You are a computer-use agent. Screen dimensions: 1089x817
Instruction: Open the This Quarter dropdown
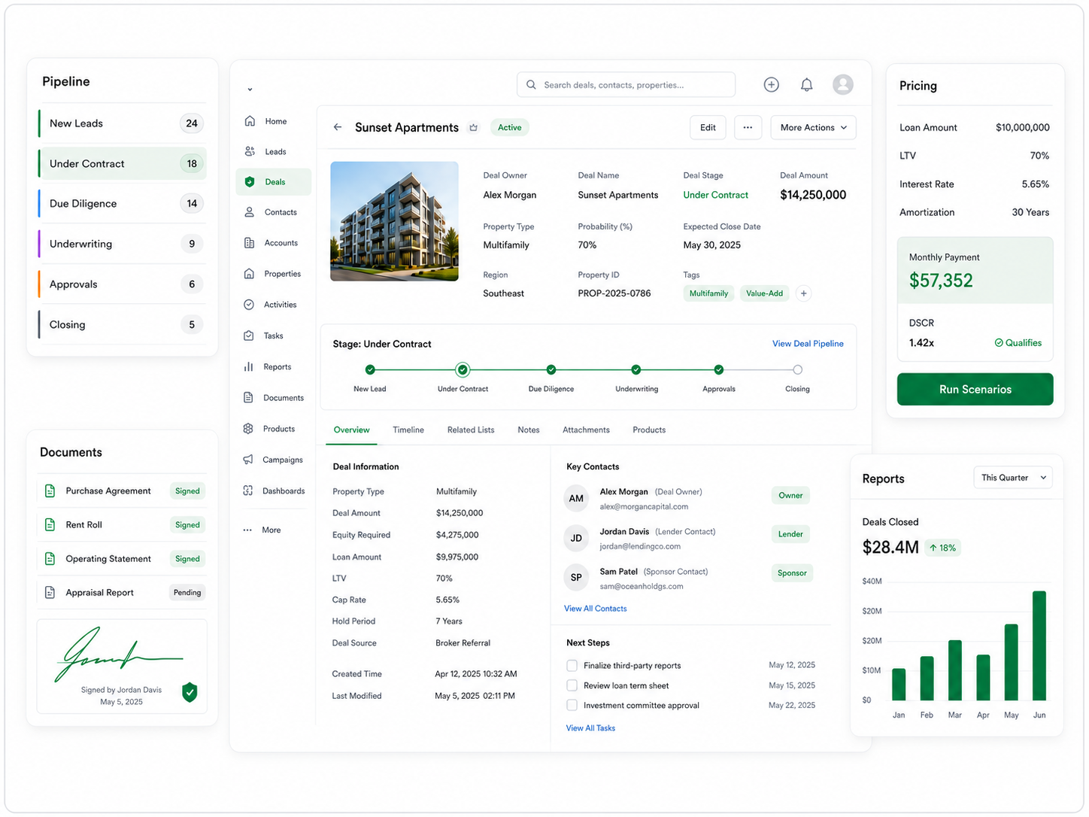click(x=1012, y=478)
